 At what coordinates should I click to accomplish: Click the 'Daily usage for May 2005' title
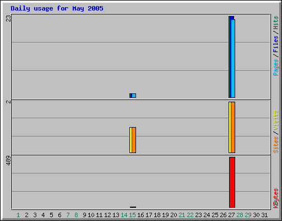[x=57, y=8]
